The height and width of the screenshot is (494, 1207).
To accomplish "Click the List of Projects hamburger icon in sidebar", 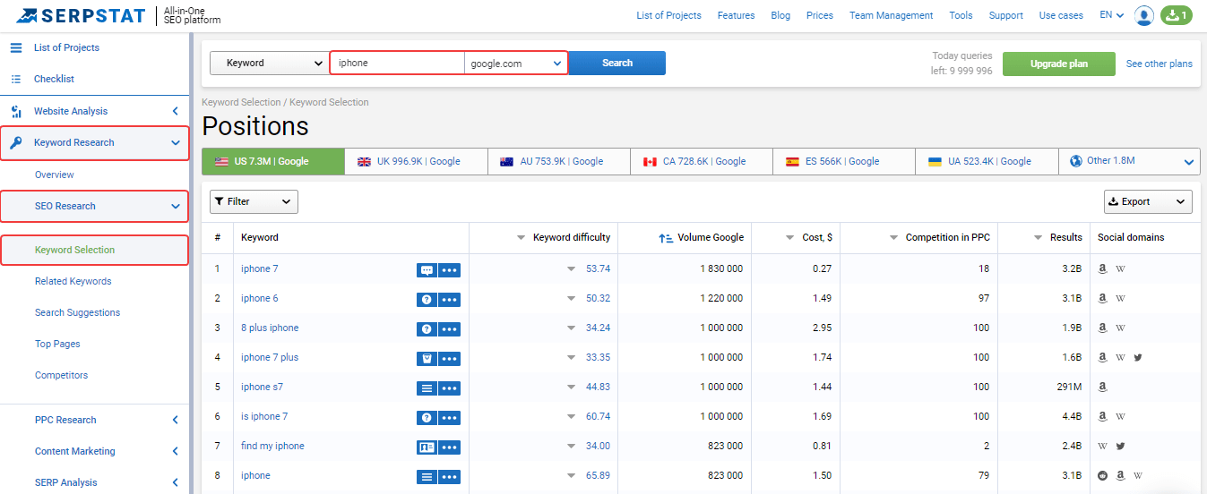I will 16,47.
